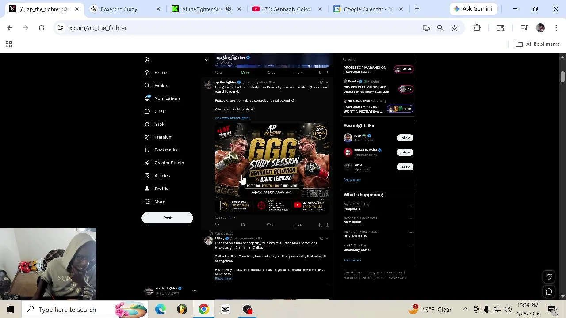
Task: Follow ryan in You might like
Action: (405, 138)
